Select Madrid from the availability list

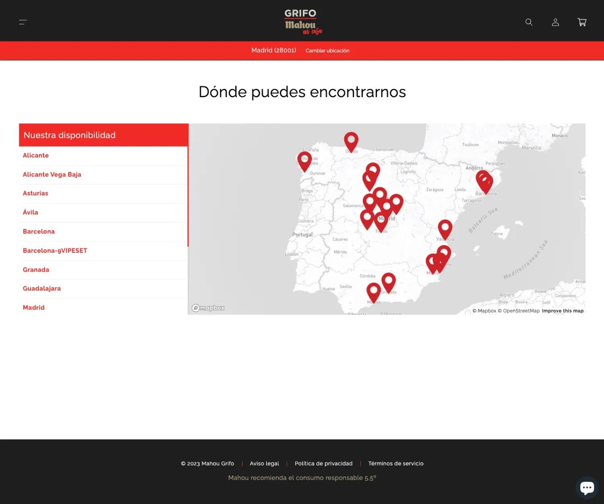point(33,307)
